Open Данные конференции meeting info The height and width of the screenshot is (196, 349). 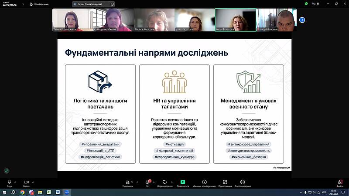(x=204, y=182)
